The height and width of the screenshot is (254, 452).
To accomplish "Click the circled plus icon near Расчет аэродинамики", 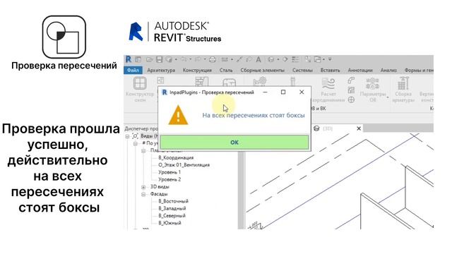I will click(351, 99).
